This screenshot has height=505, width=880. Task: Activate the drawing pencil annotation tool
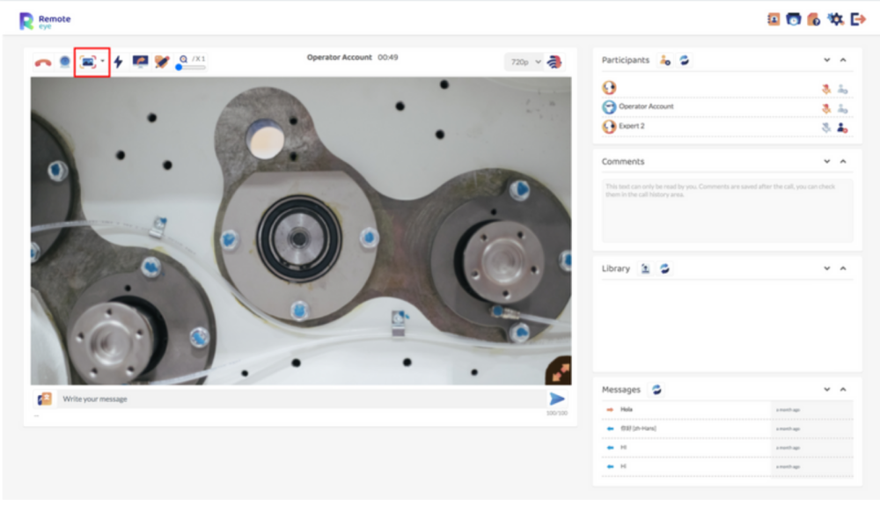click(x=162, y=62)
